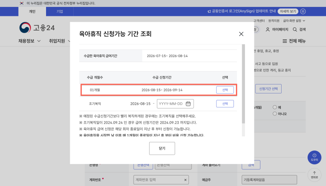Switch to the 기업 tab
This screenshot has height=186, width=326.
pos(59,11)
